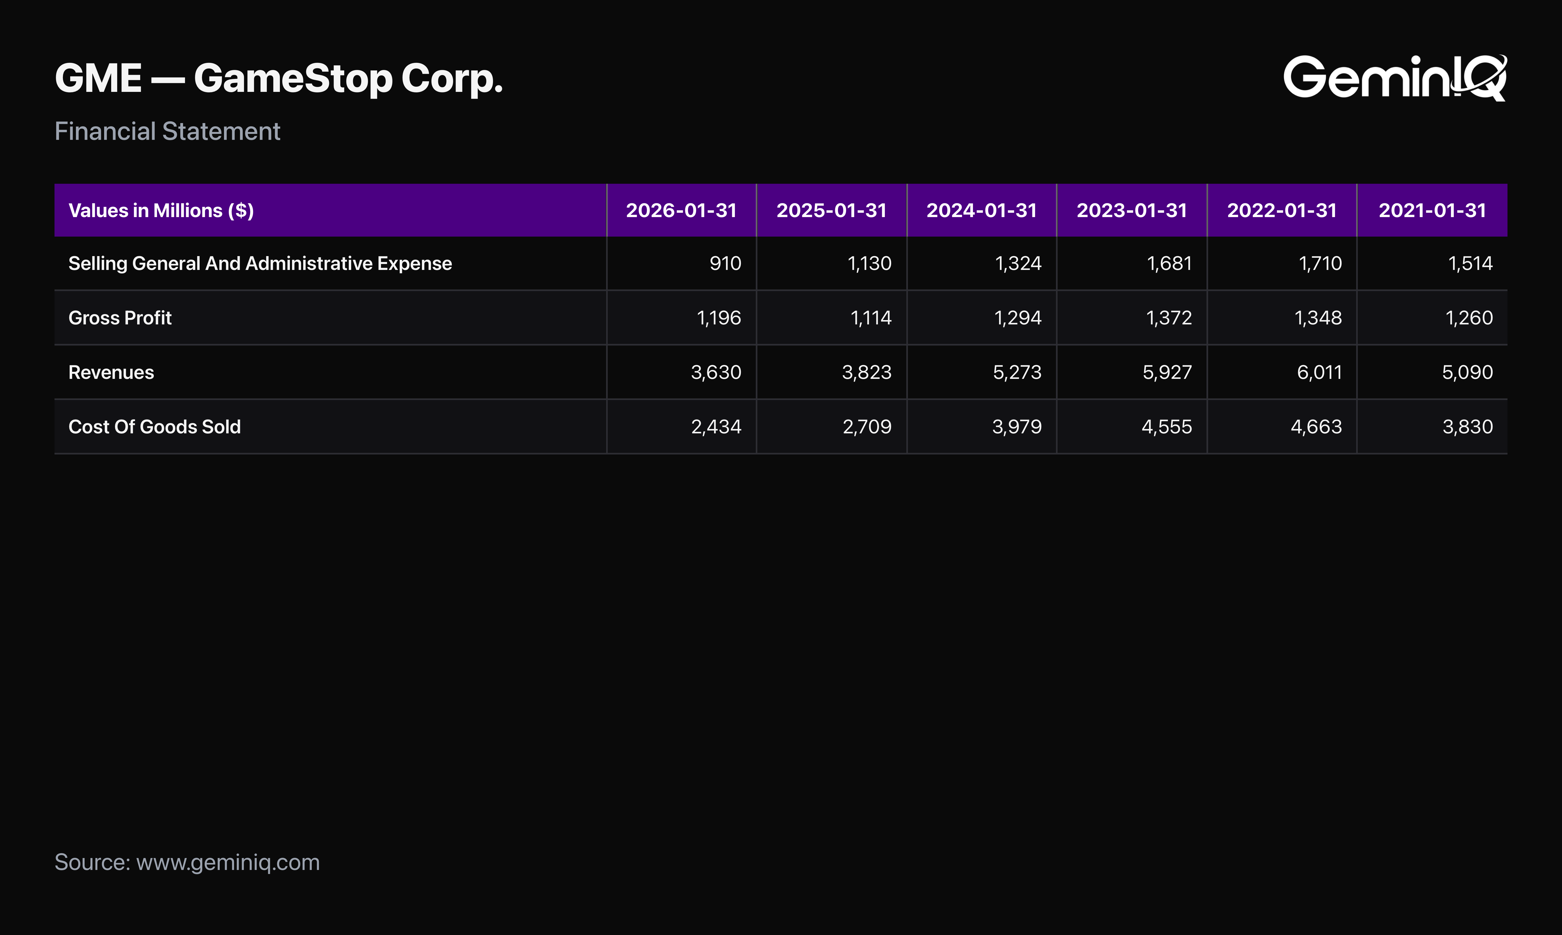The height and width of the screenshot is (935, 1562).
Task: Click Cost Of Goods Sold value 4,663
Action: [x=1316, y=427]
